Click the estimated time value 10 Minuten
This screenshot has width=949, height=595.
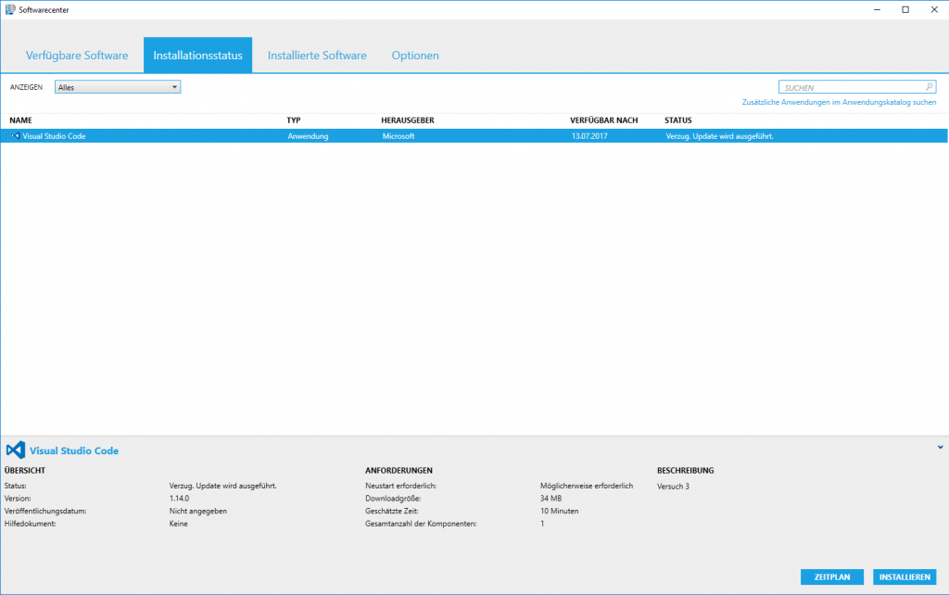[x=559, y=511]
